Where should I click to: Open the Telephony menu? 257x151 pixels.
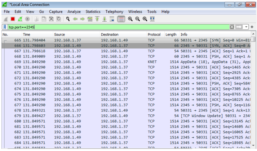(114, 12)
